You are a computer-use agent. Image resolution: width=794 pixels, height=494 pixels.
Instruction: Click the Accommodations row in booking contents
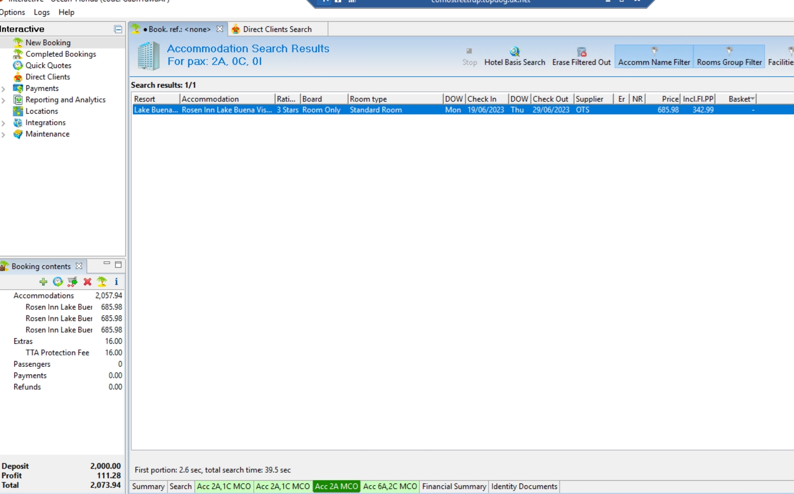(62, 296)
